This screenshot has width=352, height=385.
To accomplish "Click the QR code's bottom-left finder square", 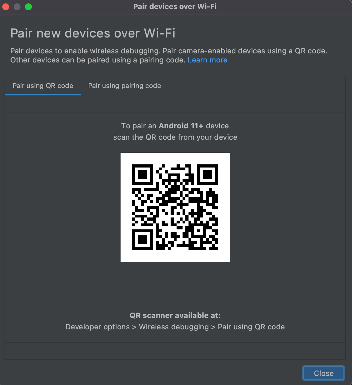I will tap(142, 240).
